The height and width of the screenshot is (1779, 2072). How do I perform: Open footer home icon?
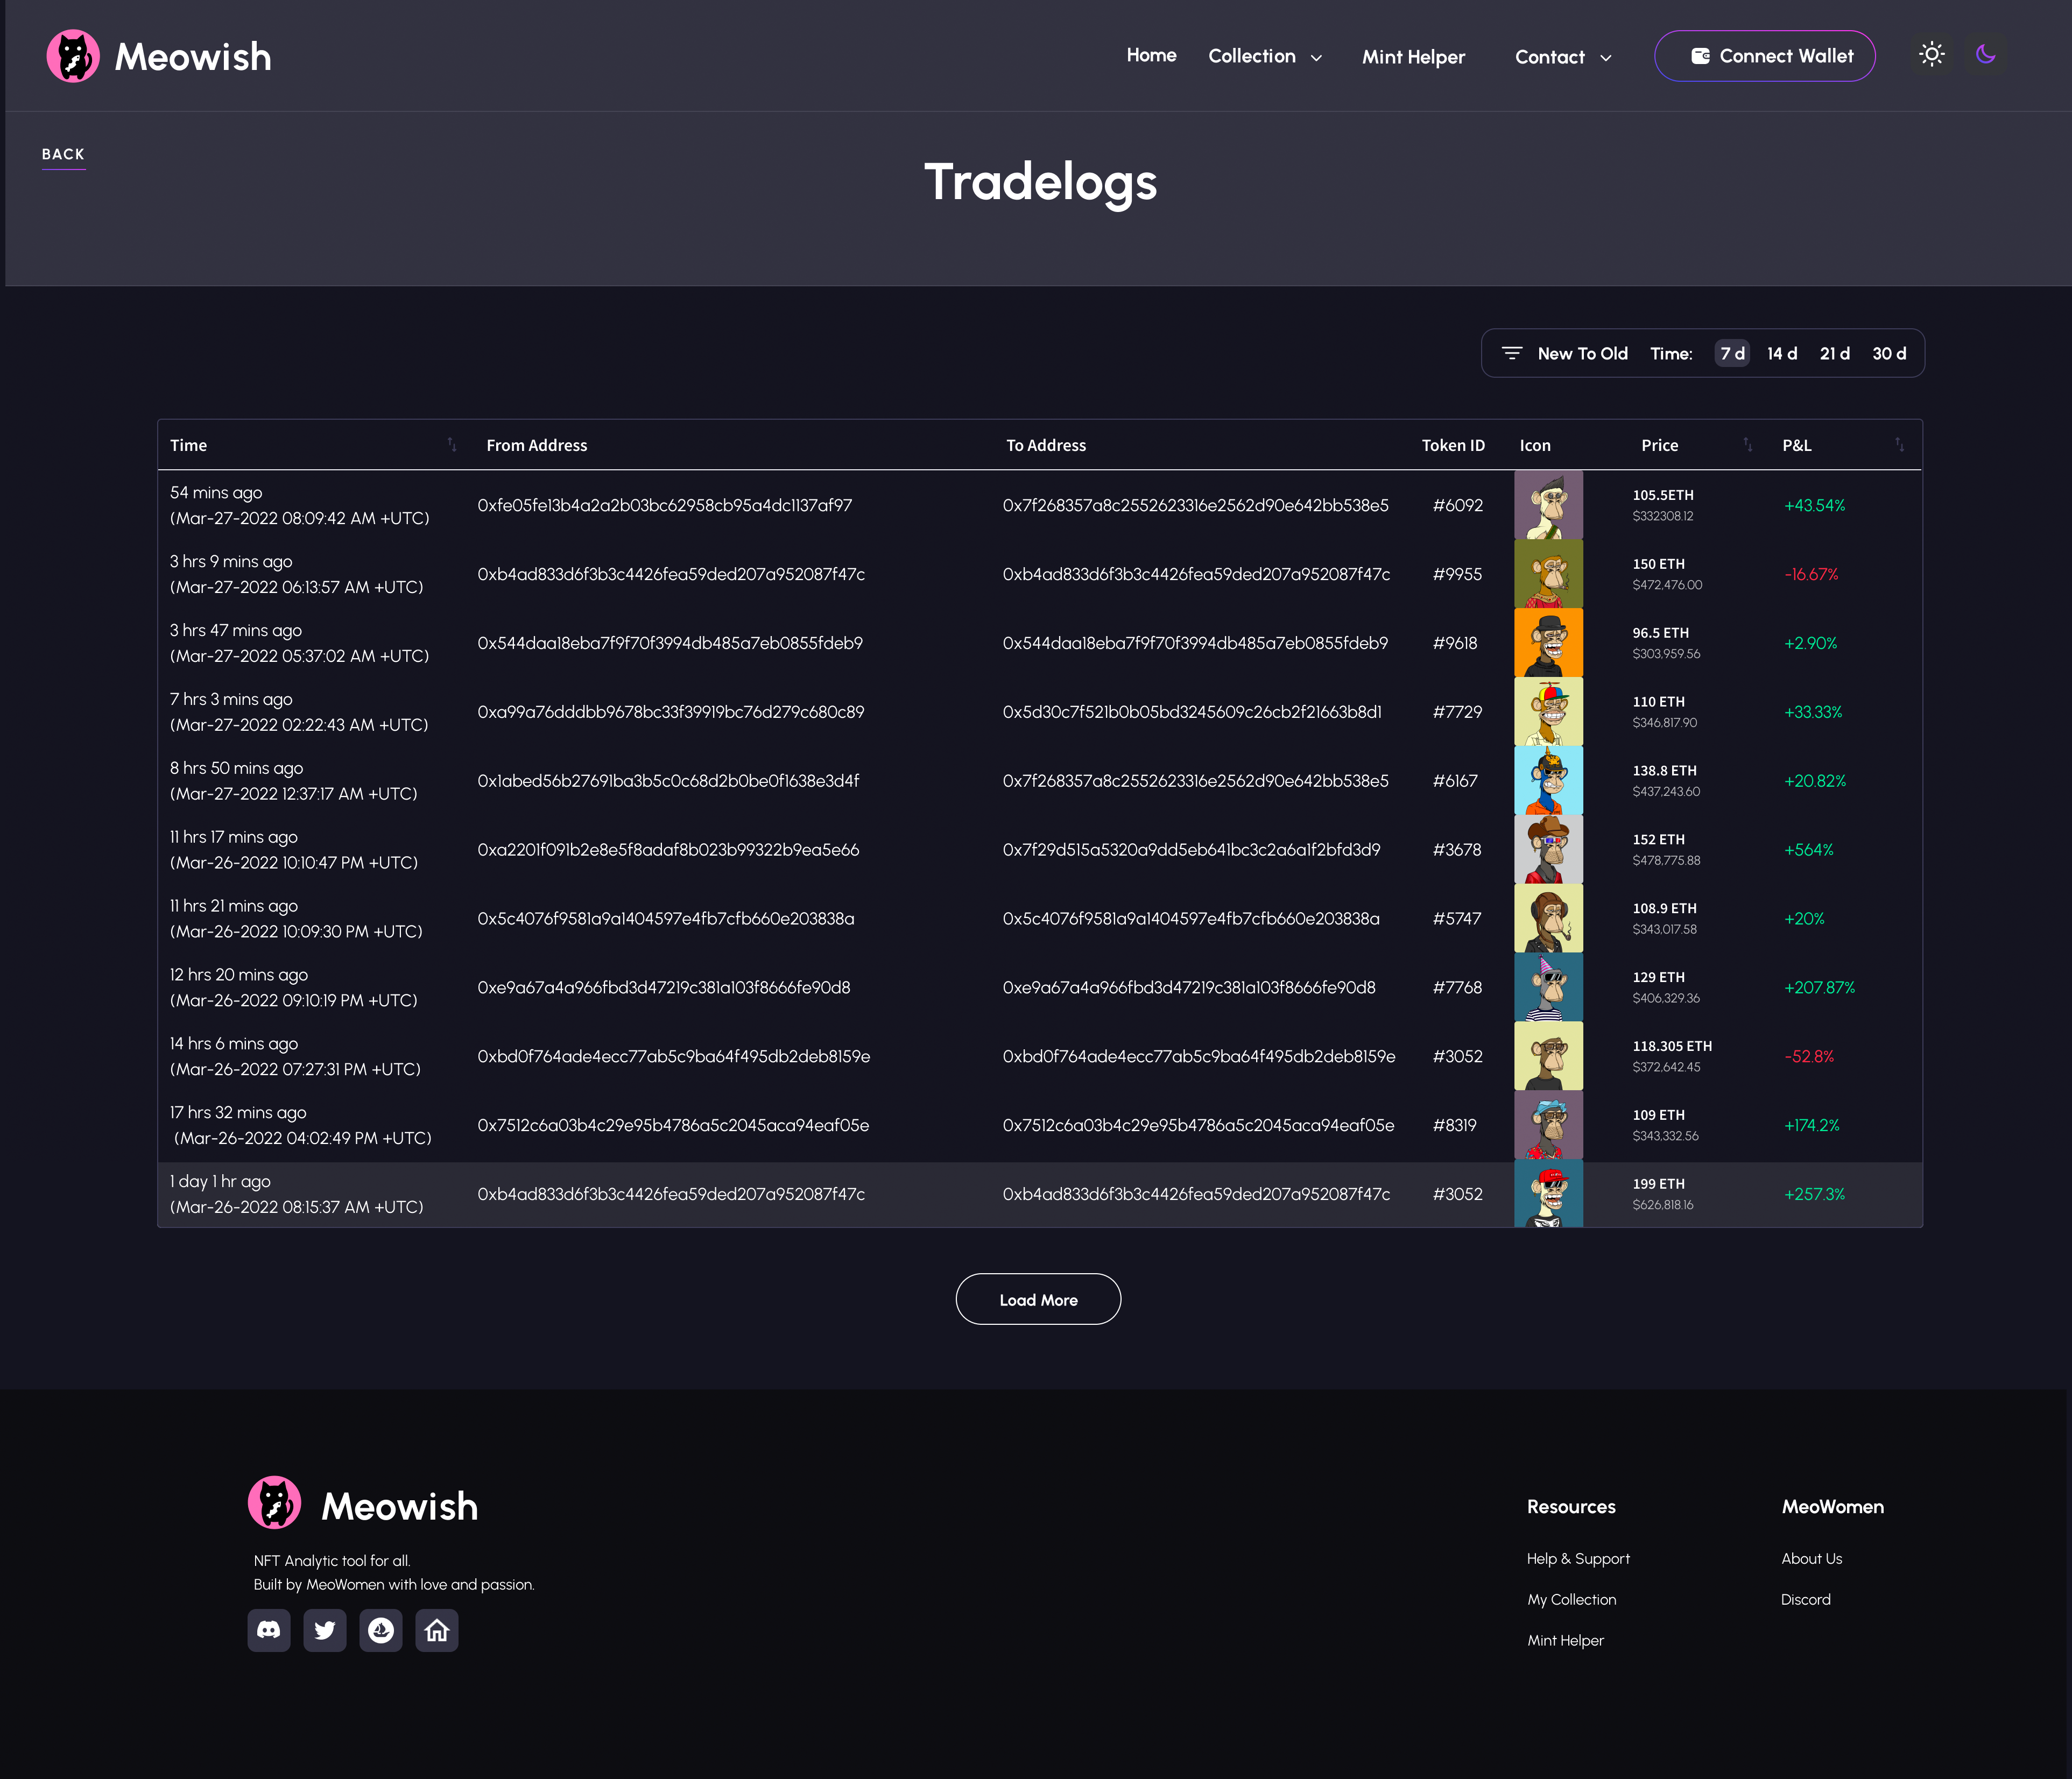[437, 1630]
